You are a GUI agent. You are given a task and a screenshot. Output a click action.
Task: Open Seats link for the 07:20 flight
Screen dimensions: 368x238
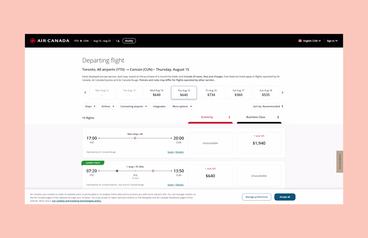[171, 185]
